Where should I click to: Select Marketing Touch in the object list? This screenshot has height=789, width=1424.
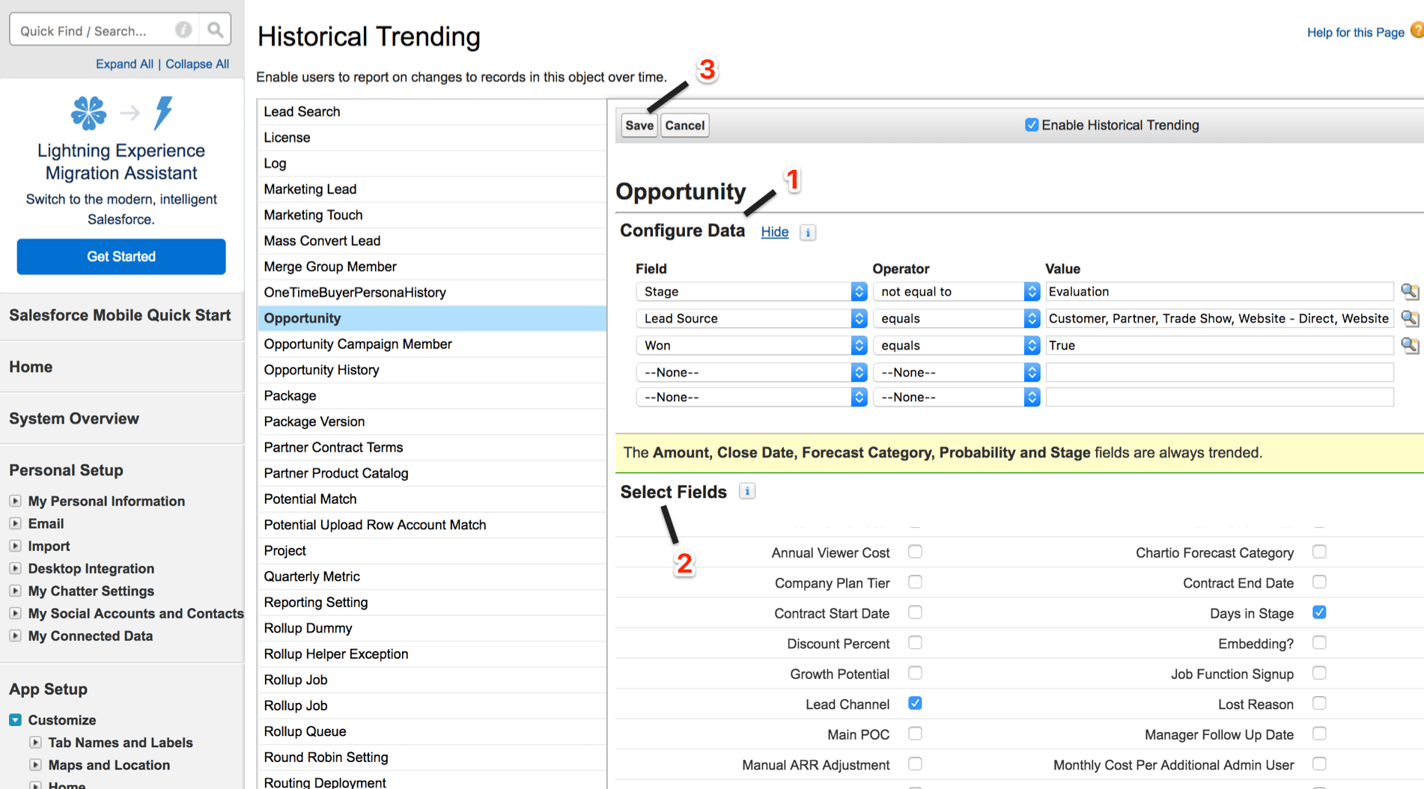coord(432,215)
